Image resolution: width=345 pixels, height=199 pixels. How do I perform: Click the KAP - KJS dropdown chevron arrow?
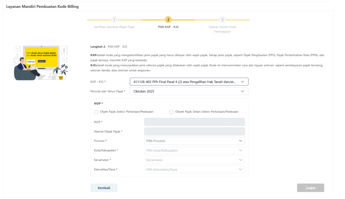pos(243,82)
